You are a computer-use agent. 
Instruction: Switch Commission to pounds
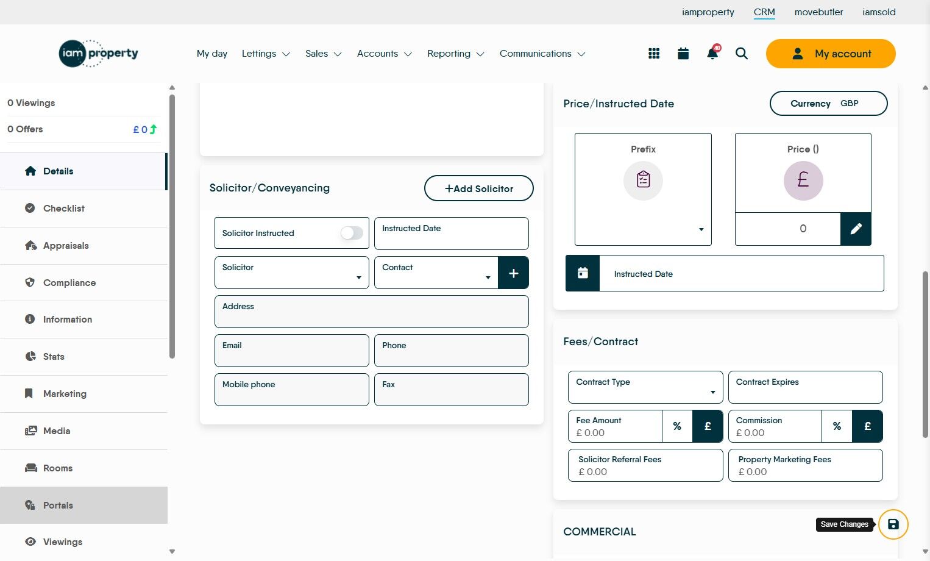(x=867, y=426)
